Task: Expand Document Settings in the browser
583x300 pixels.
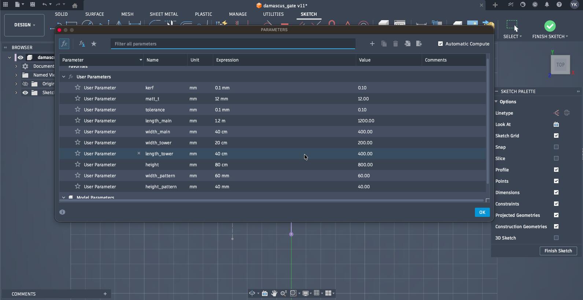Action: (16, 66)
